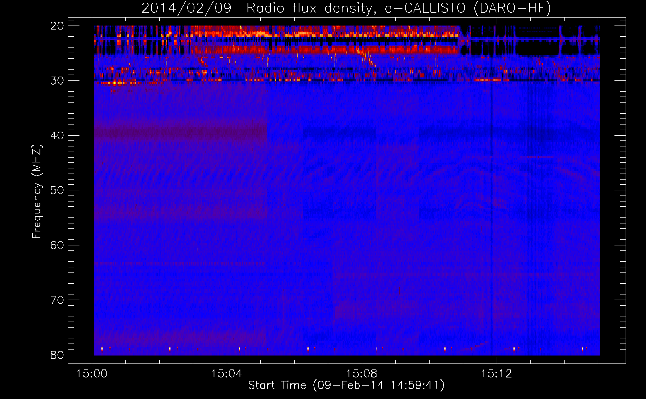Click the 'Start Time (09-Feb-14 14:59:41)' x-axis label

(x=346, y=385)
